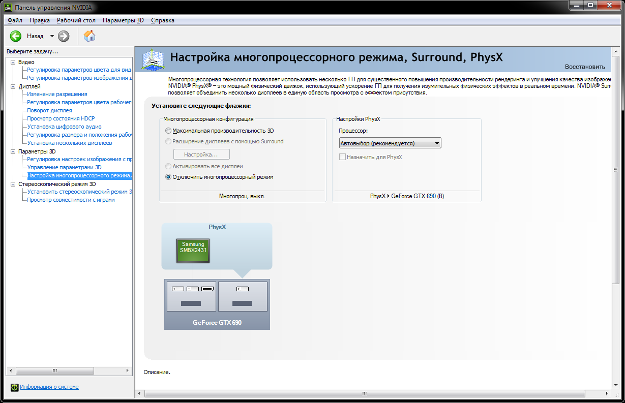
Task: Collapse the Стереоскопический режим 3D node
Action: 13,184
